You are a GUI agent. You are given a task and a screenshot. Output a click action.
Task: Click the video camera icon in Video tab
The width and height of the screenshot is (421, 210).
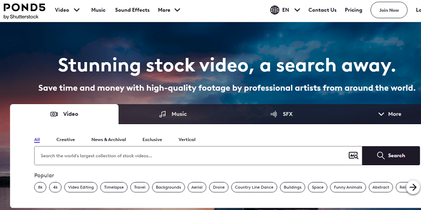[54, 114]
